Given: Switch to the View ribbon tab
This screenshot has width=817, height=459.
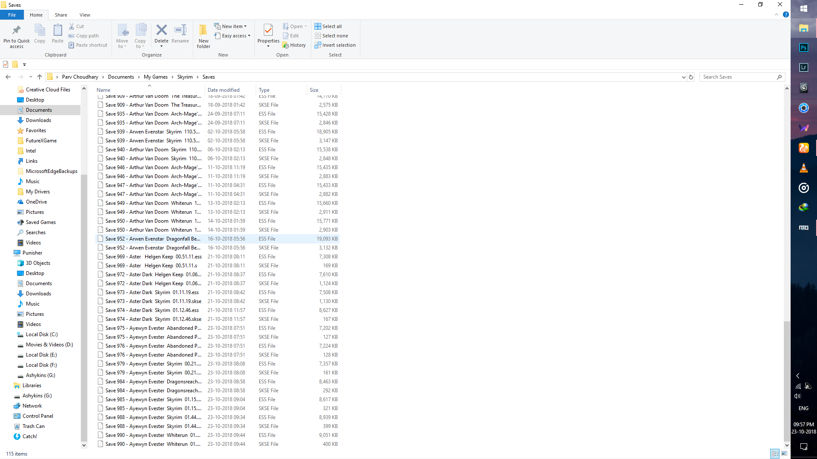Looking at the screenshot, I should 85,15.
